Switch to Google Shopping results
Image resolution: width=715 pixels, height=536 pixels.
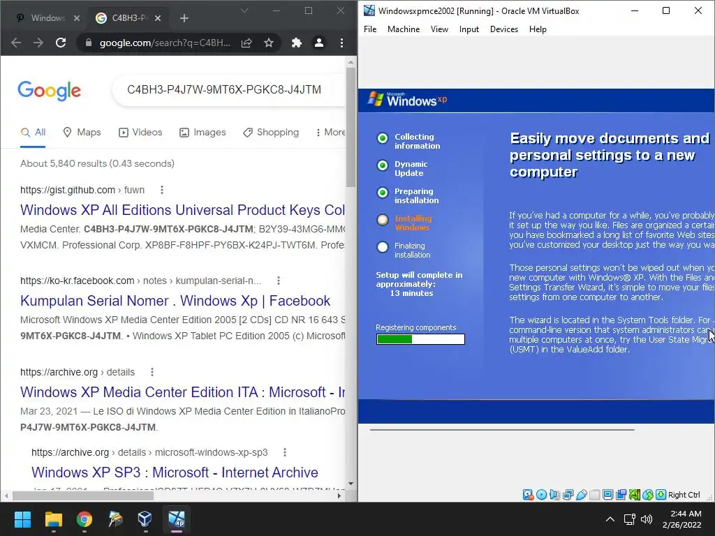coord(271,132)
